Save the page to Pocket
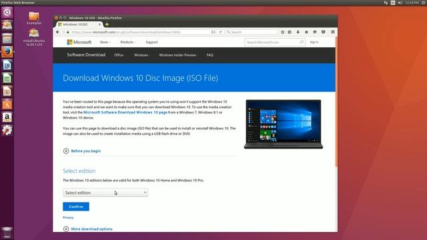 point(323,32)
